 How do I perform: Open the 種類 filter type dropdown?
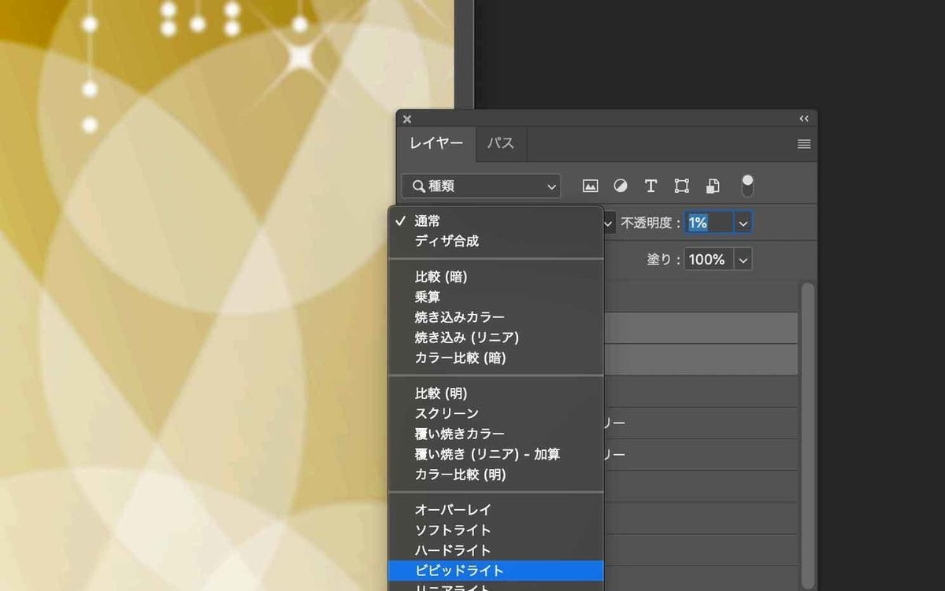click(x=481, y=187)
